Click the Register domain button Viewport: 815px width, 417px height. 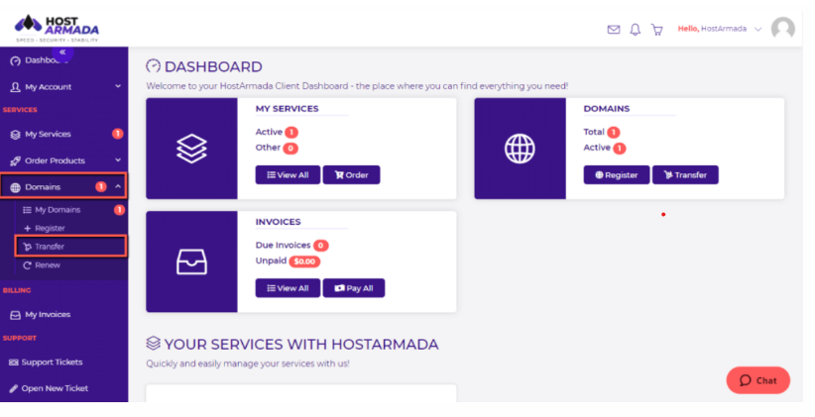pyautogui.click(x=616, y=174)
